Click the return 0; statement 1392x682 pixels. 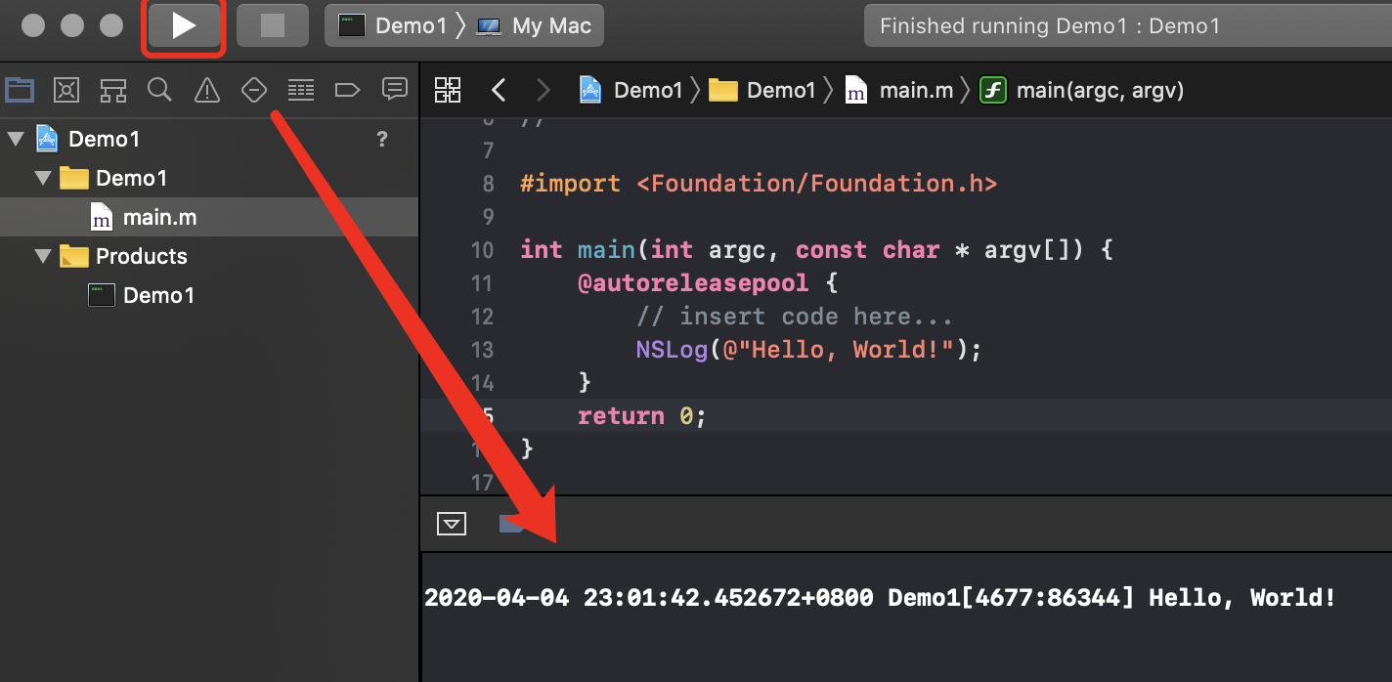coord(641,416)
